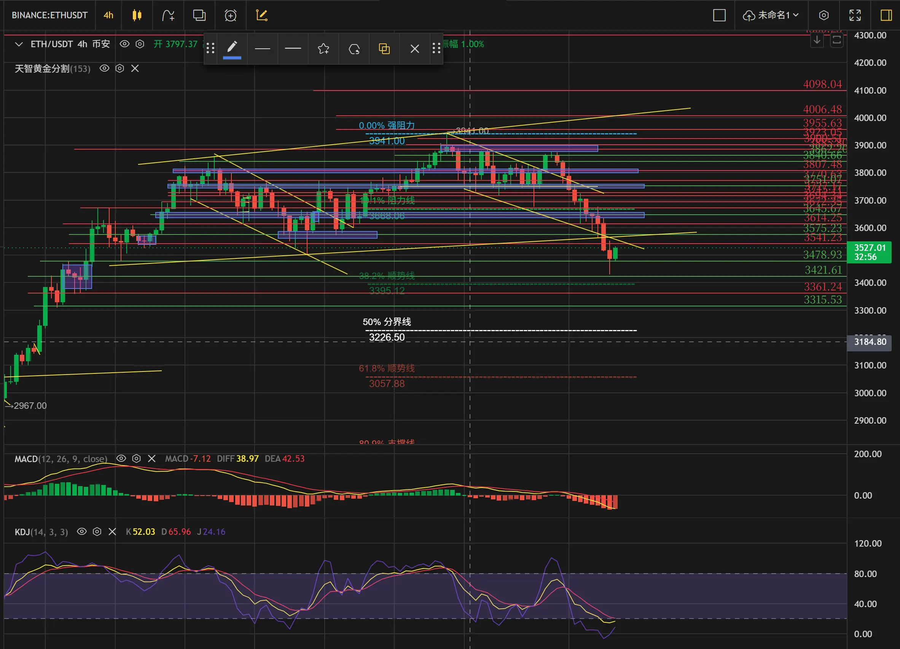
Task: Select the KDJ(14, 3, 3) title
Action: pyautogui.click(x=41, y=532)
